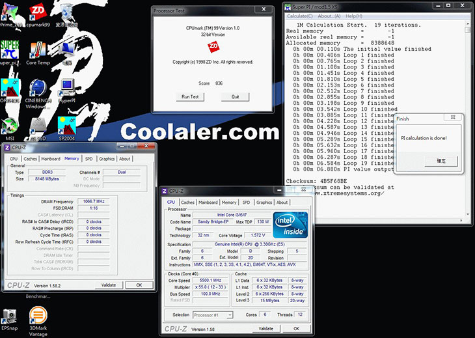Open the Prime95 desktop icon
The image size is (475, 338).
point(10,14)
